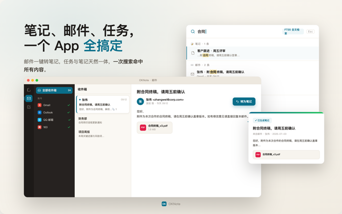
Task: Click the red close button of OKNote window
Action: click(x=28, y=80)
